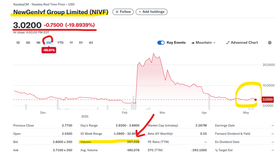
Task: Click the EPS (TTM) value -293.1000
Action: tap(199, 150)
